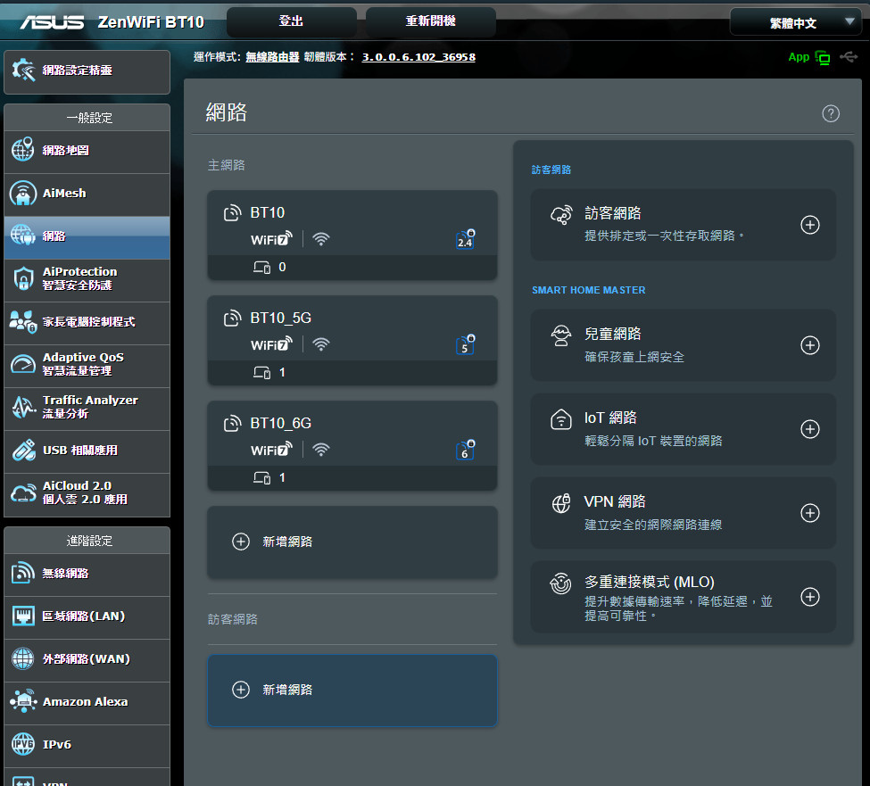The height and width of the screenshot is (786, 870).
Task: Click the 2.4 GHz band badge on BT10
Action: tap(465, 239)
